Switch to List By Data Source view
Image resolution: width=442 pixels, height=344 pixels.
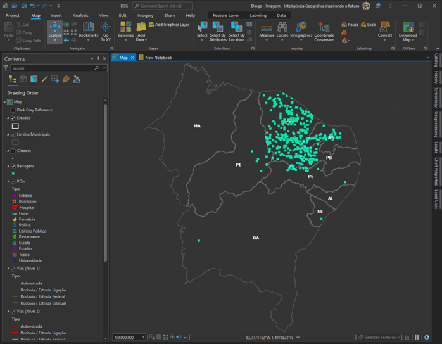coord(23,79)
